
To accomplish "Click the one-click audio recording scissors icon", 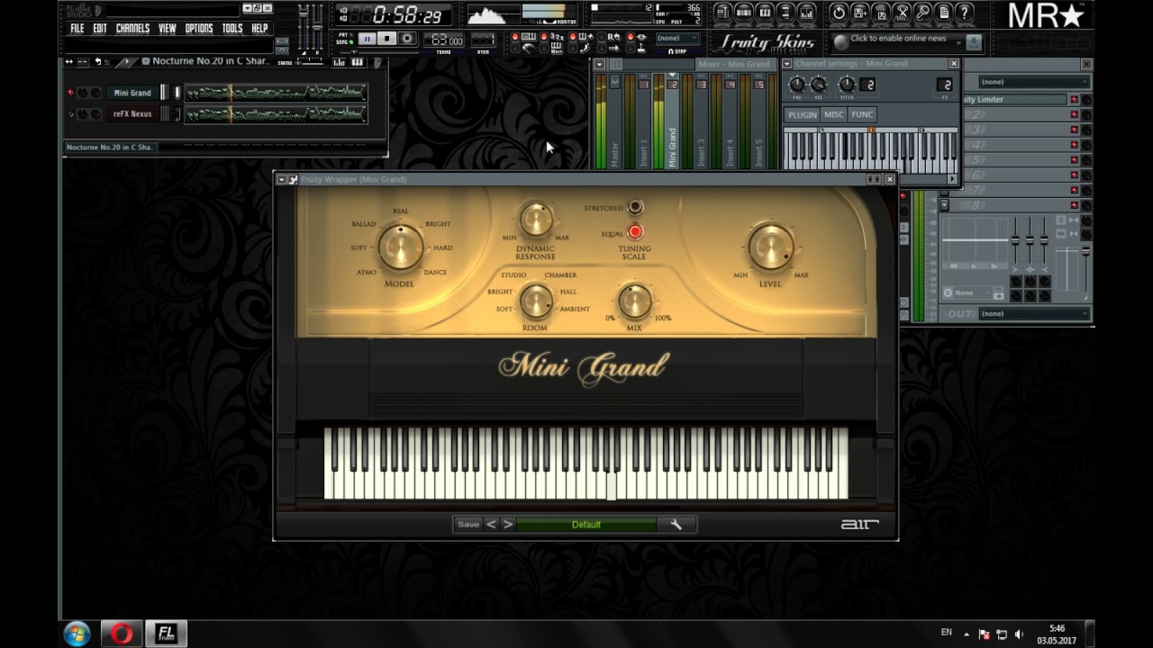I will (902, 13).
